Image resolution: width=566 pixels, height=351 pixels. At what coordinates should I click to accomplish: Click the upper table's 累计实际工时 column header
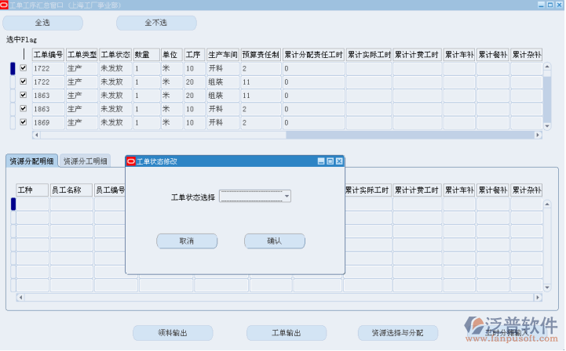pyautogui.click(x=368, y=54)
